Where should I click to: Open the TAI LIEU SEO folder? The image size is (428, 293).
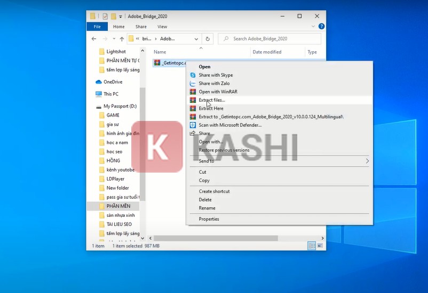click(119, 224)
